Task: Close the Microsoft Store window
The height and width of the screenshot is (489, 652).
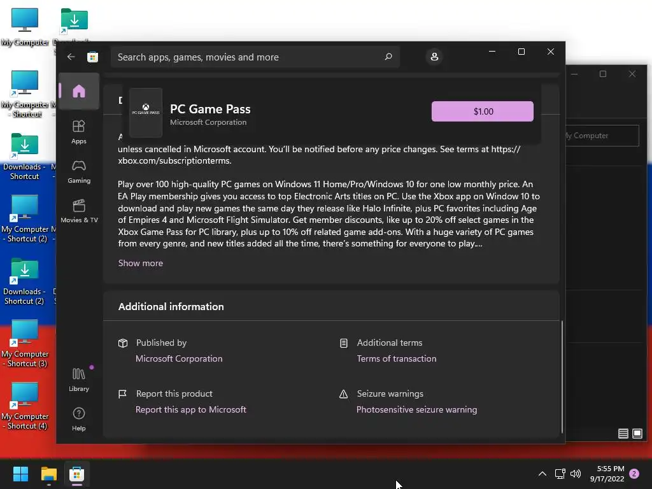Action: pyautogui.click(x=551, y=52)
